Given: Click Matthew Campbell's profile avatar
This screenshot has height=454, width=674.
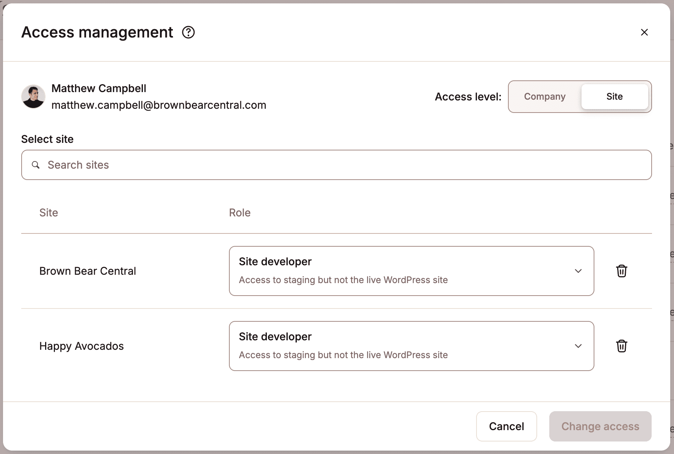Looking at the screenshot, I should 33,97.
